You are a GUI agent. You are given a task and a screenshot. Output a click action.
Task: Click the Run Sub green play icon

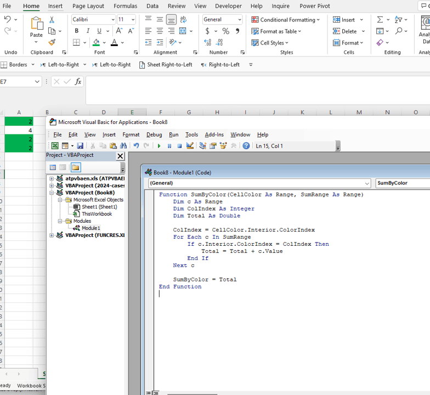(159, 146)
